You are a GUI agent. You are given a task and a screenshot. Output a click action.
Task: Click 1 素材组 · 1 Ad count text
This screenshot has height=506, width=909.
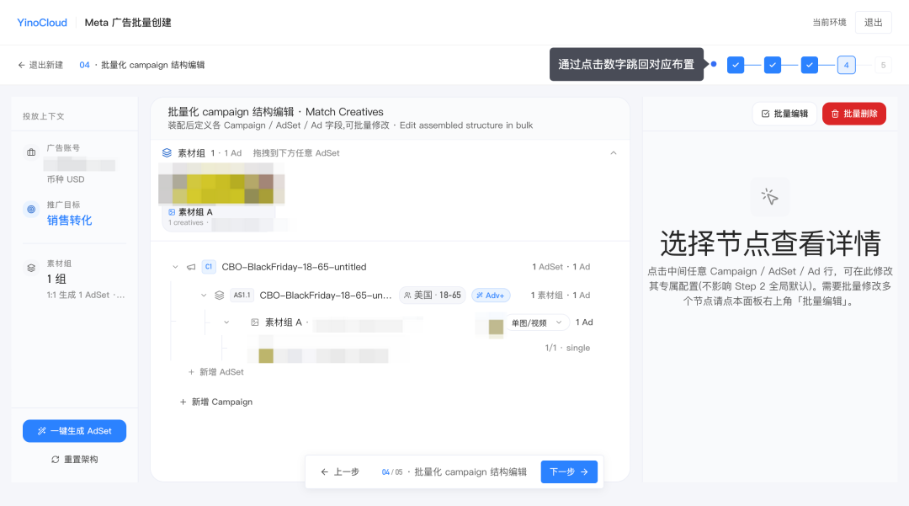tap(561, 295)
